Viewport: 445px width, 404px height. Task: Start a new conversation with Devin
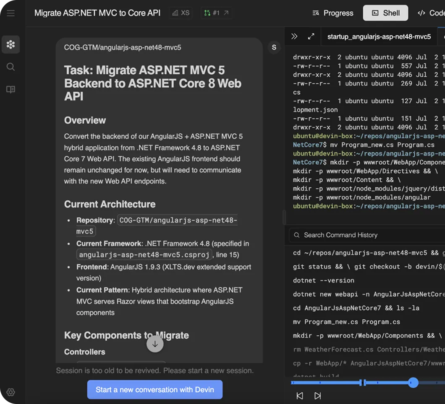tap(155, 390)
